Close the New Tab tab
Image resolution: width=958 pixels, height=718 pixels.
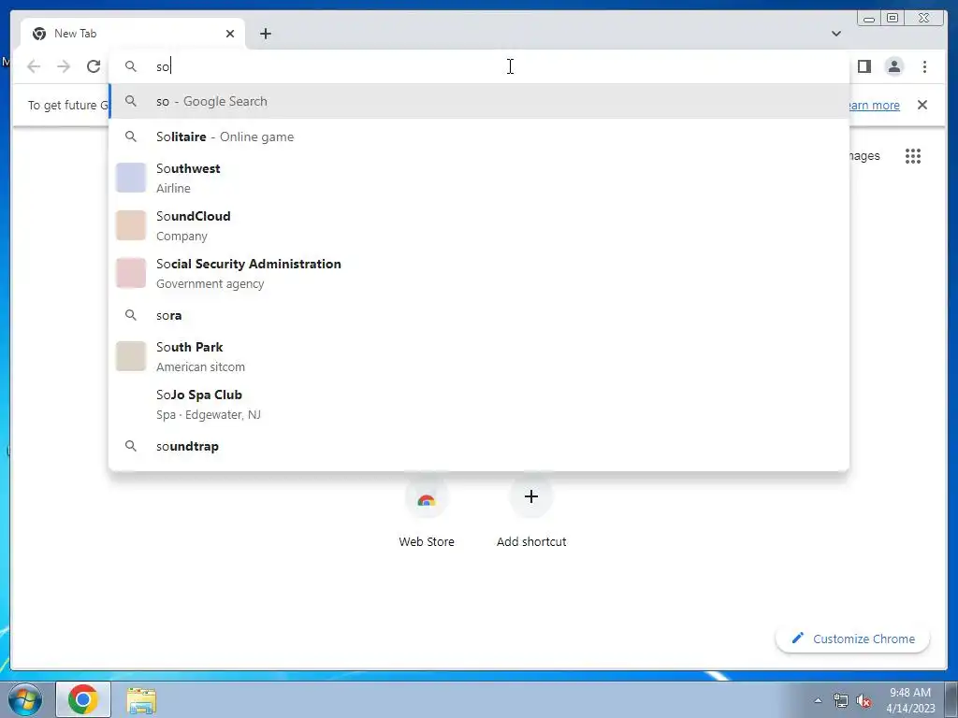[x=230, y=34]
